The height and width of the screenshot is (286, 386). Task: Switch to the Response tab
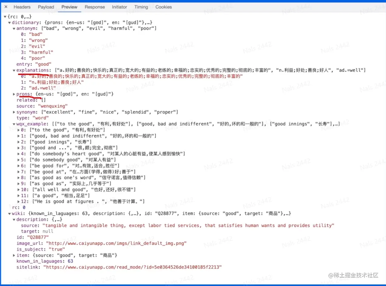pos(95,7)
